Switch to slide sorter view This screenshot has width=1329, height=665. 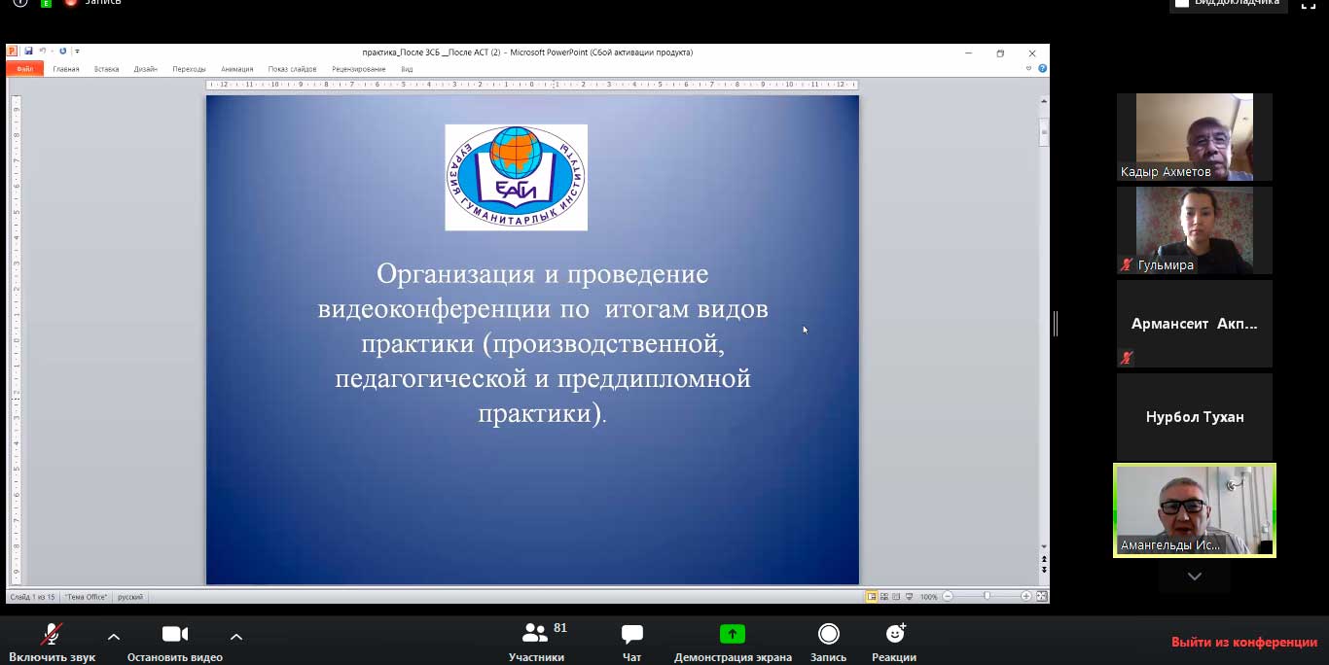[884, 596]
